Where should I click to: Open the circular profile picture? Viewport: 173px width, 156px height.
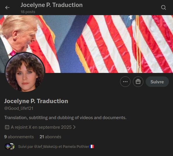pos(25,72)
